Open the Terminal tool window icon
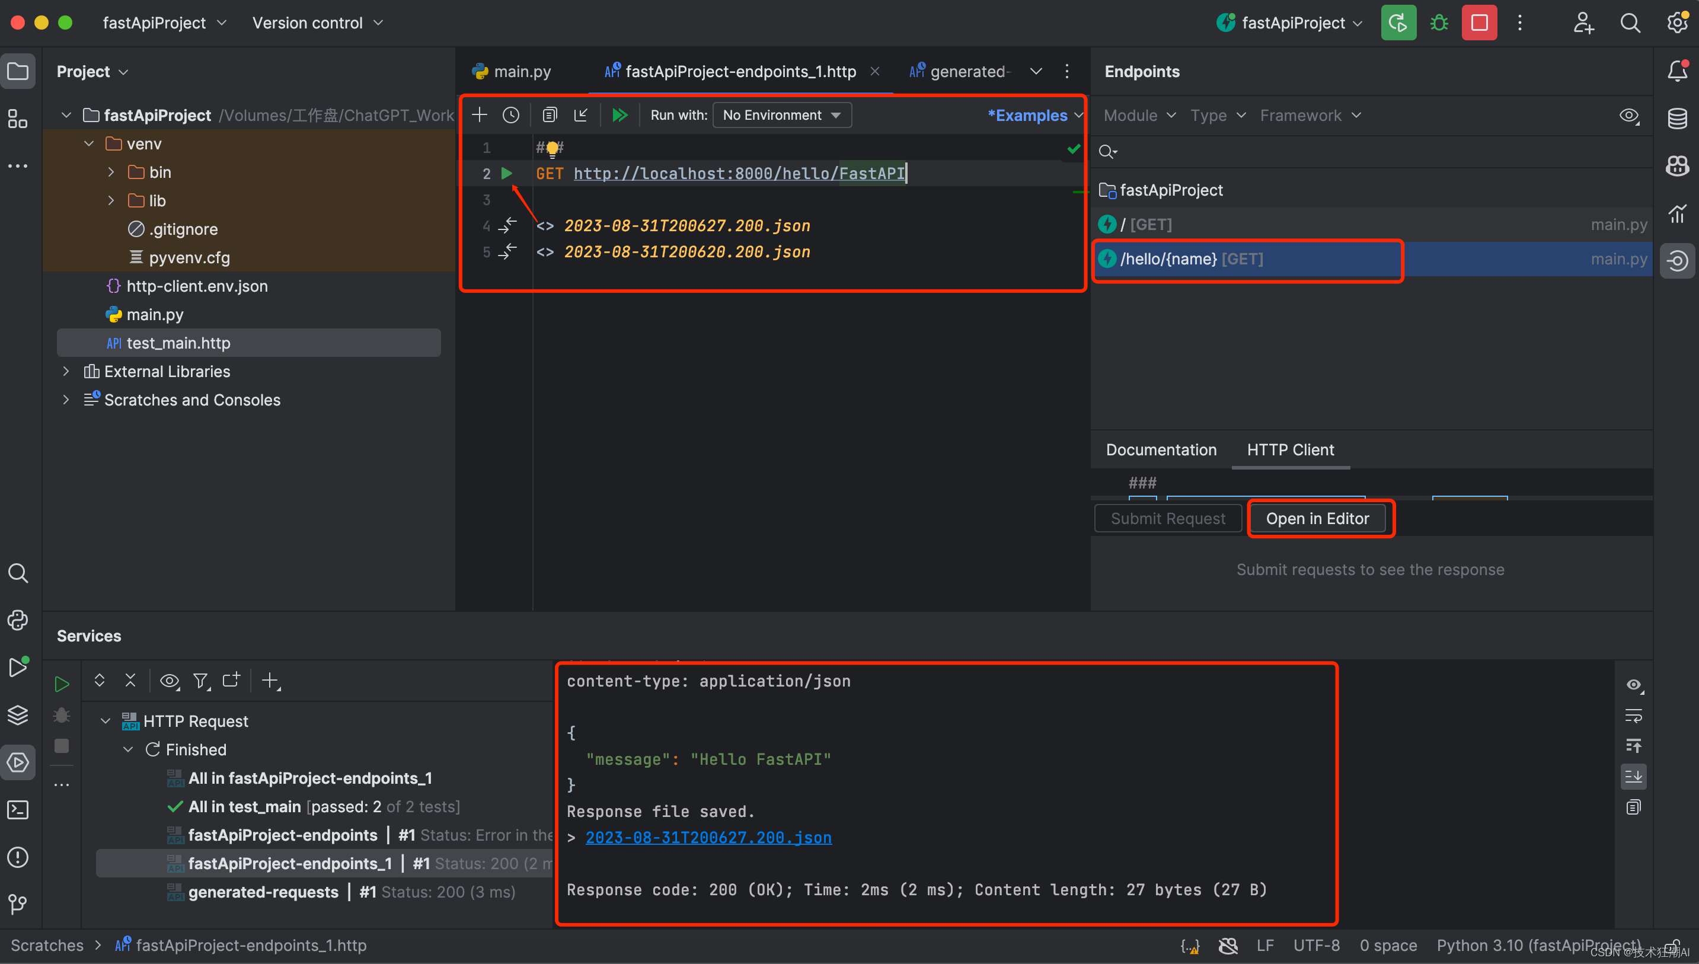Image resolution: width=1699 pixels, height=964 pixels. [18, 810]
